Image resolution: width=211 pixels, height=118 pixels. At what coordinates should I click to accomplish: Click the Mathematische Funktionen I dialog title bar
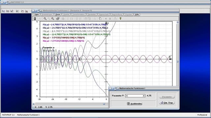[x=144, y=88]
